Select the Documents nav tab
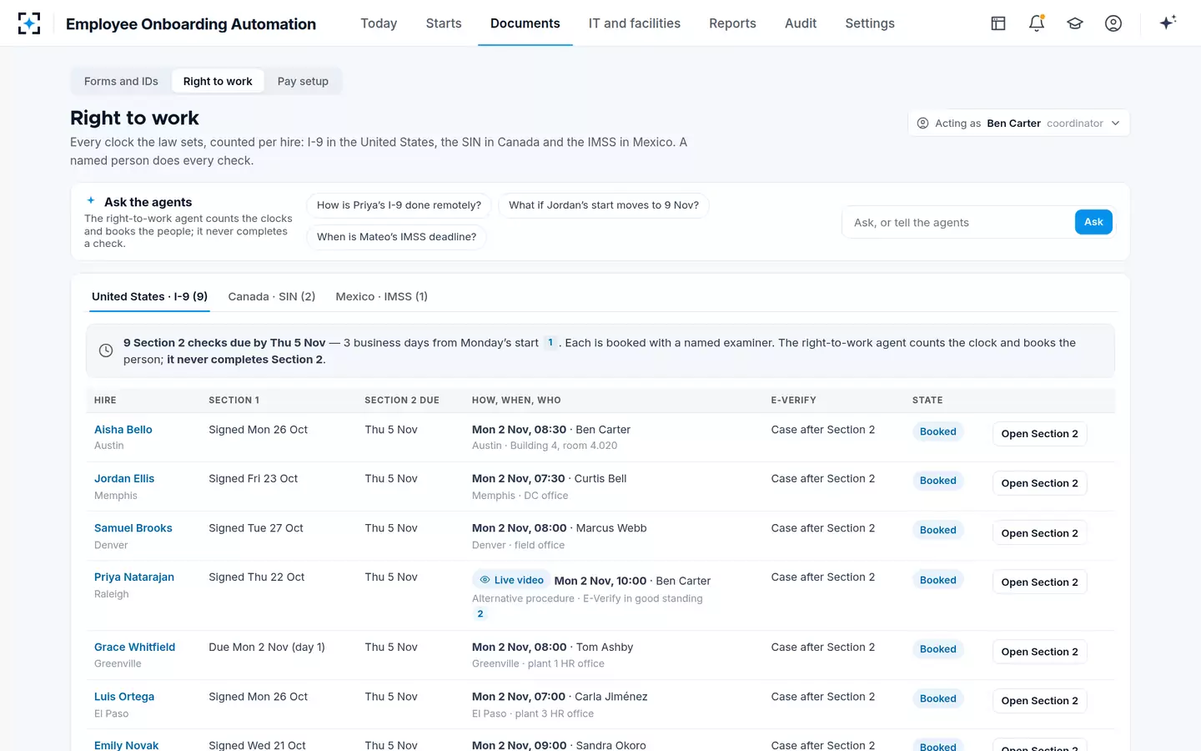1201x751 pixels. [x=525, y=23]
